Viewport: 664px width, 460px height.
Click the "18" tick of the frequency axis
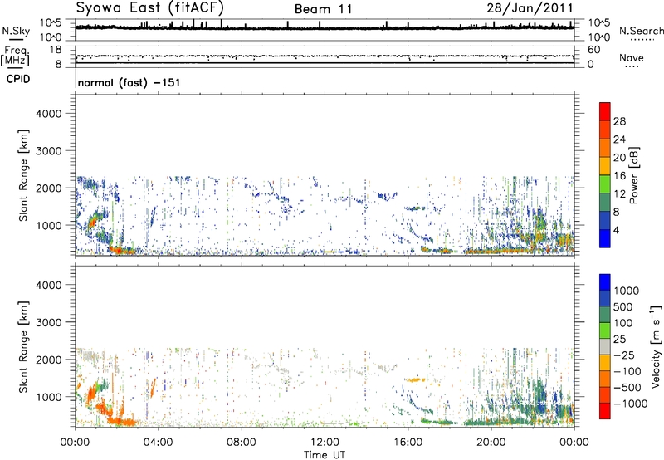tap(56, 50)
